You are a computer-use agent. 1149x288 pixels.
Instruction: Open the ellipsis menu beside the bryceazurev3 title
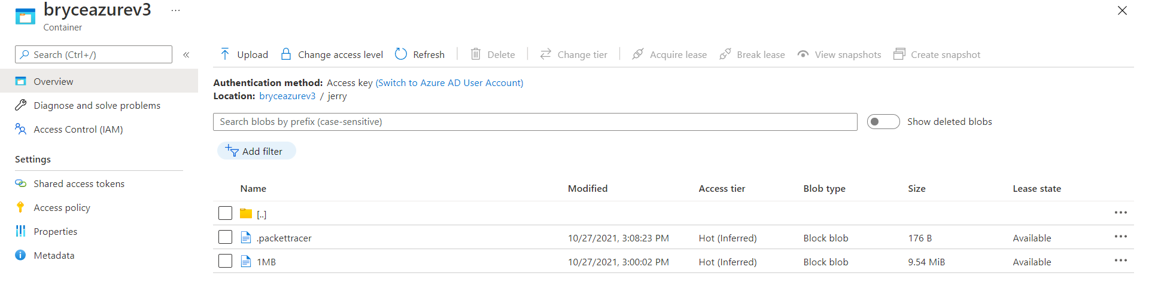[x=175, y=11]
